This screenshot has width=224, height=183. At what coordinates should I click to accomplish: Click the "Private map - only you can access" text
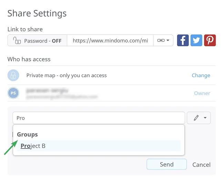(67, 75)
